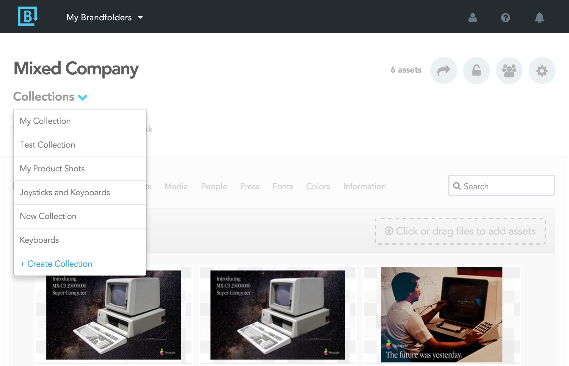Click the Brandfolder logo icon

point(28,16)
